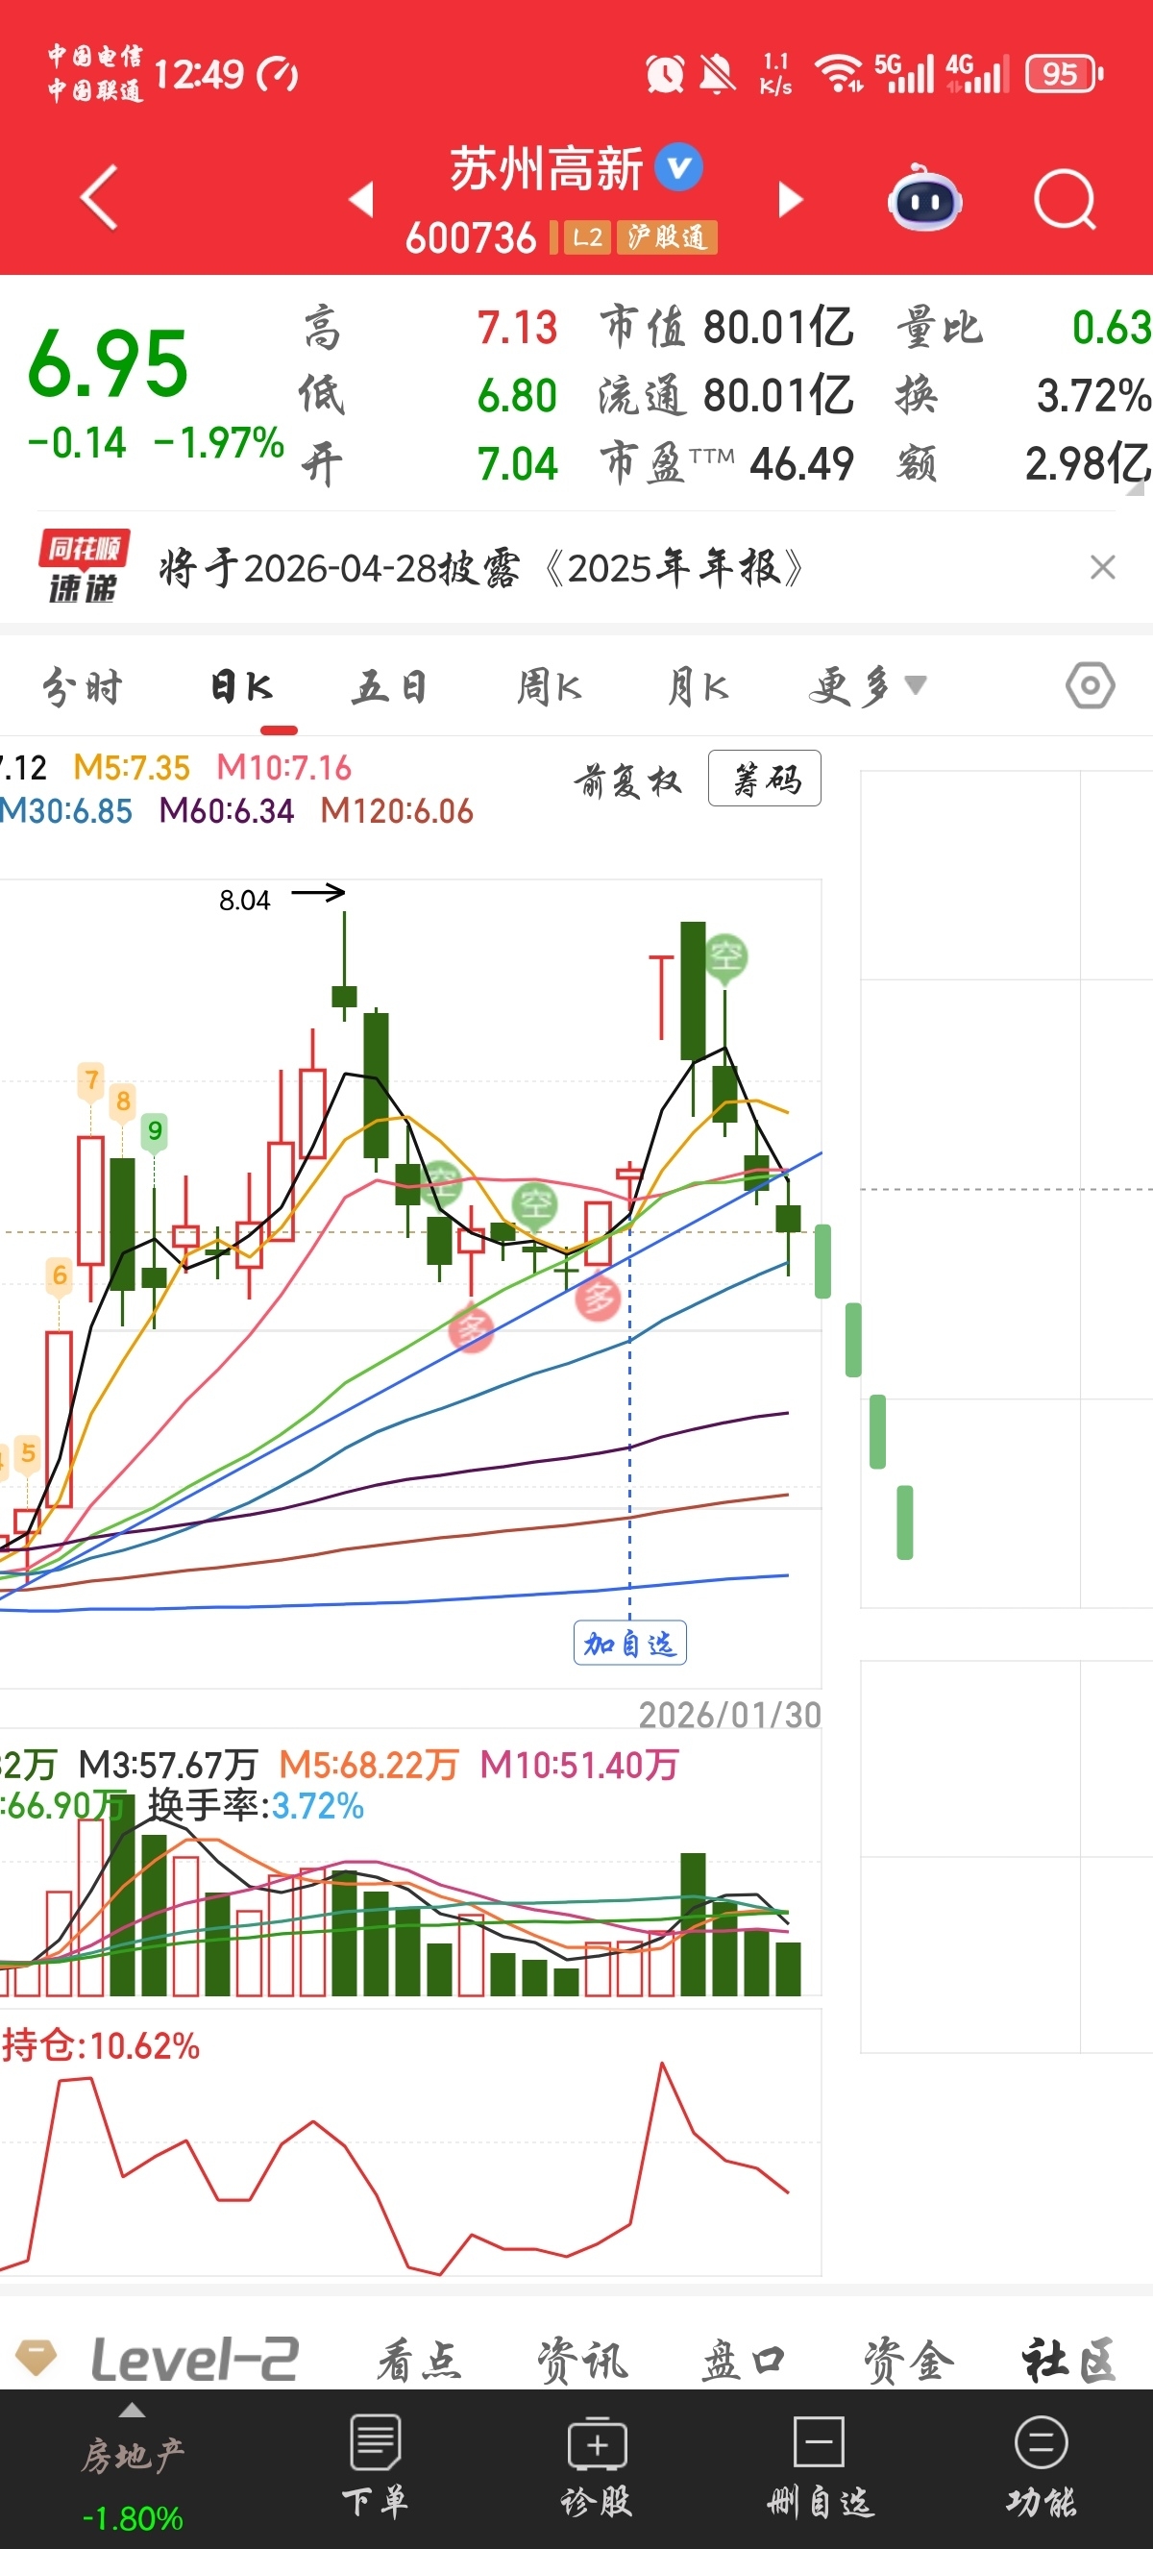Image resolution: width=1153 pixels, height=2549 pixels.
Task: Open the Level-2 section
Action: tap(194, 2359)
